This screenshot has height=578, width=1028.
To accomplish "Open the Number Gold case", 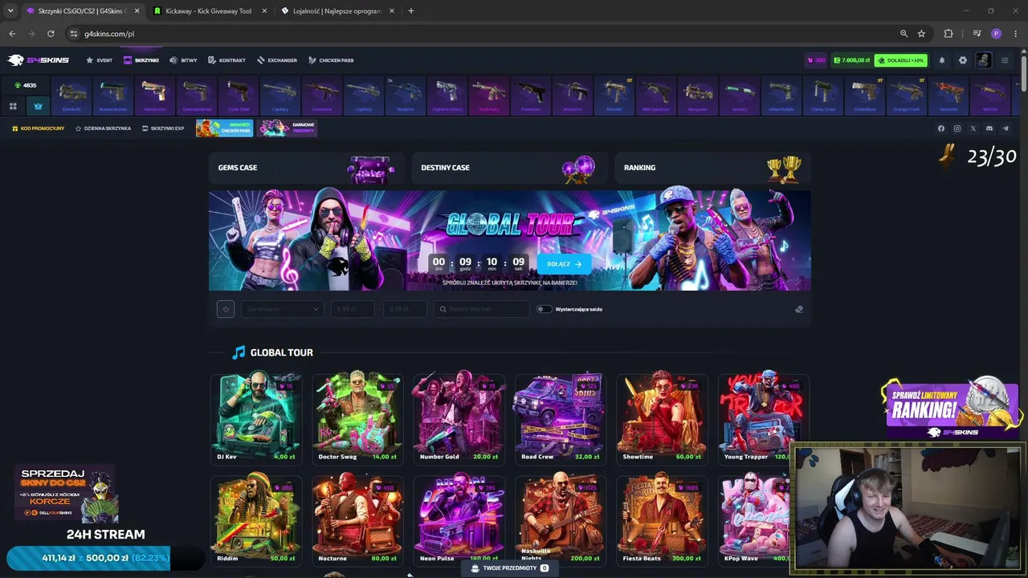I will [x=459, y=418].
